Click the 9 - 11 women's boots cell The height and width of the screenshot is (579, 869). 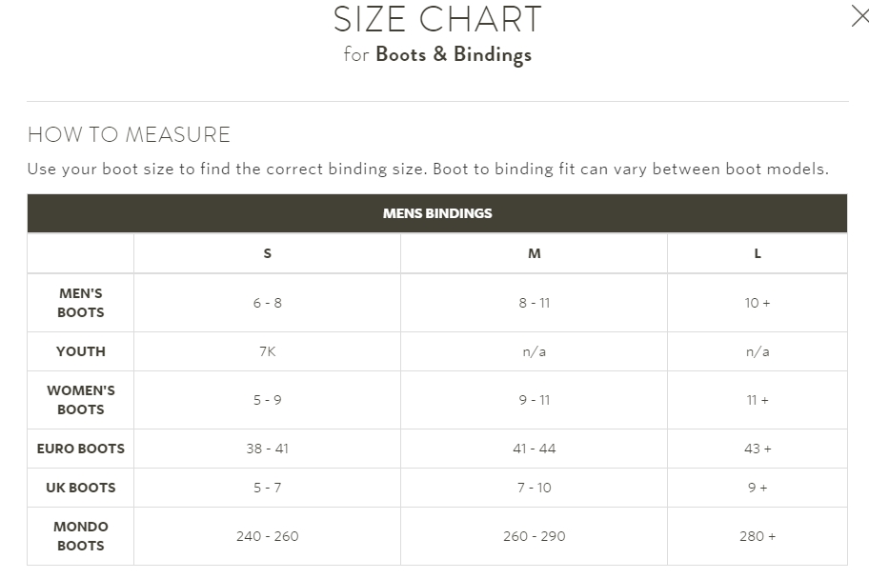tap(534, 399)
